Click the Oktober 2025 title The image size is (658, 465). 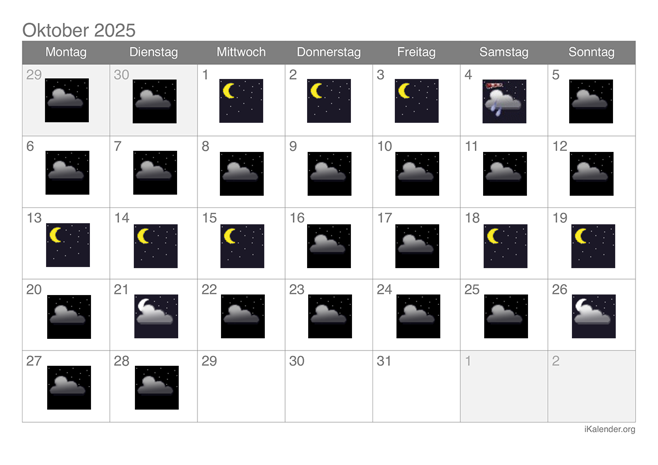click(x=78, y=30)
